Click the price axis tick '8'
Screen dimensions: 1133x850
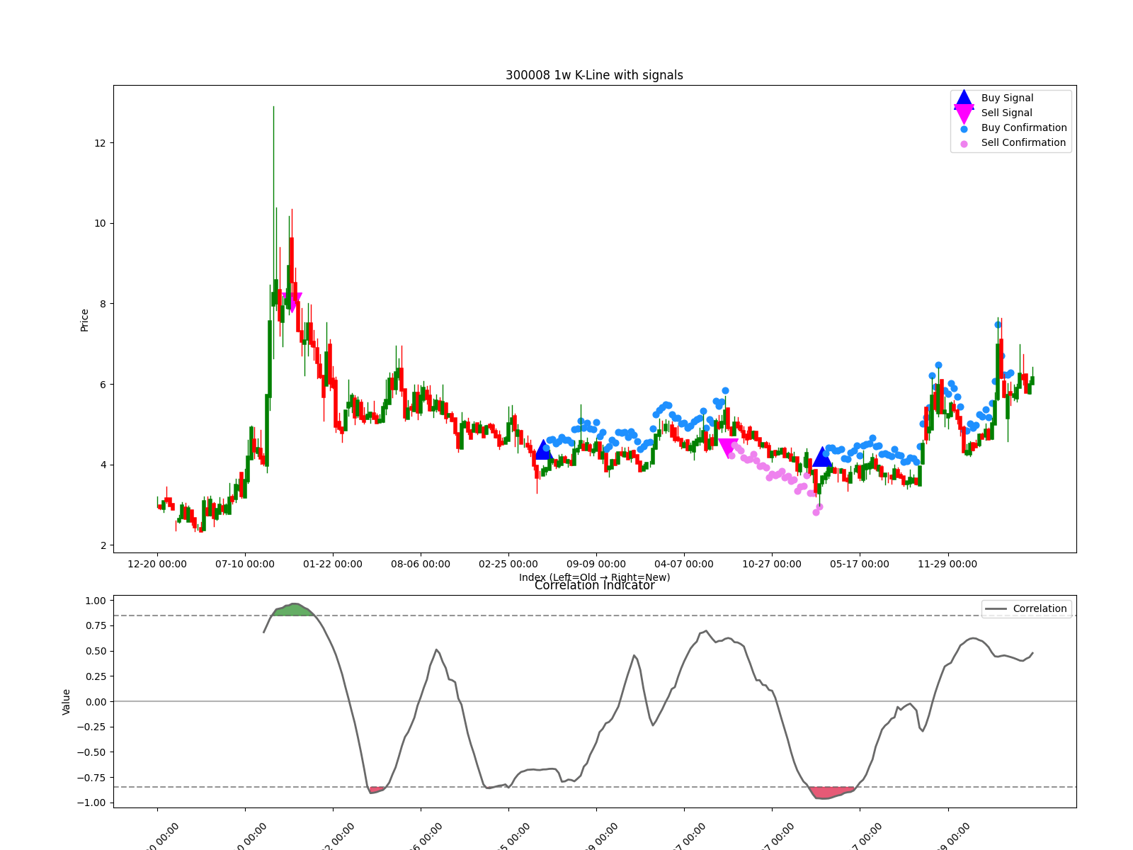tap(103, 305)
